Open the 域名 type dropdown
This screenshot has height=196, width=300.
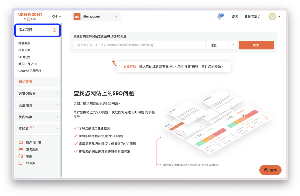(222, 45)
